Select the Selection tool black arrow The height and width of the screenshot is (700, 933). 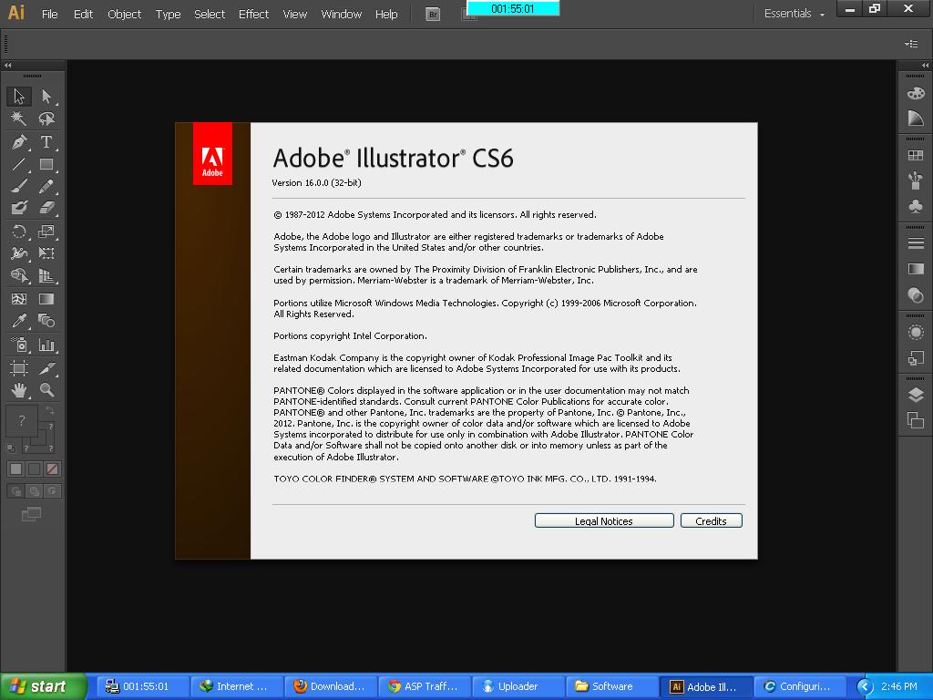(x=19, y=97)
